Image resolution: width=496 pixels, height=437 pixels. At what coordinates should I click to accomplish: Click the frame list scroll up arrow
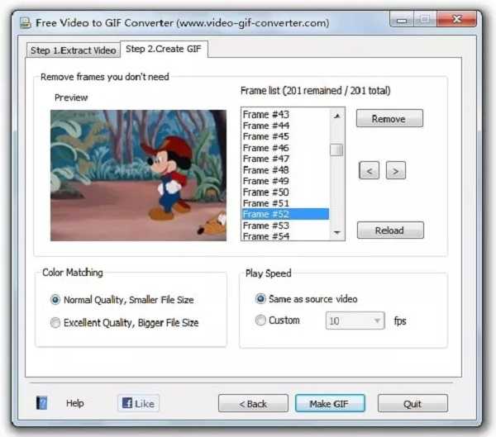[x=337, y=116]
